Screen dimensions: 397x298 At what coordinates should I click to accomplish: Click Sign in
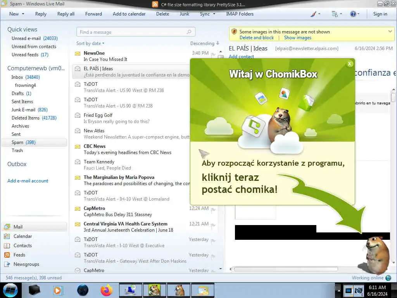click(380, 14)
